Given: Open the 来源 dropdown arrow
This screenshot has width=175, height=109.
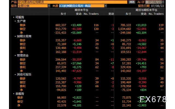Looking at the screenshot, I should [106, 6].
